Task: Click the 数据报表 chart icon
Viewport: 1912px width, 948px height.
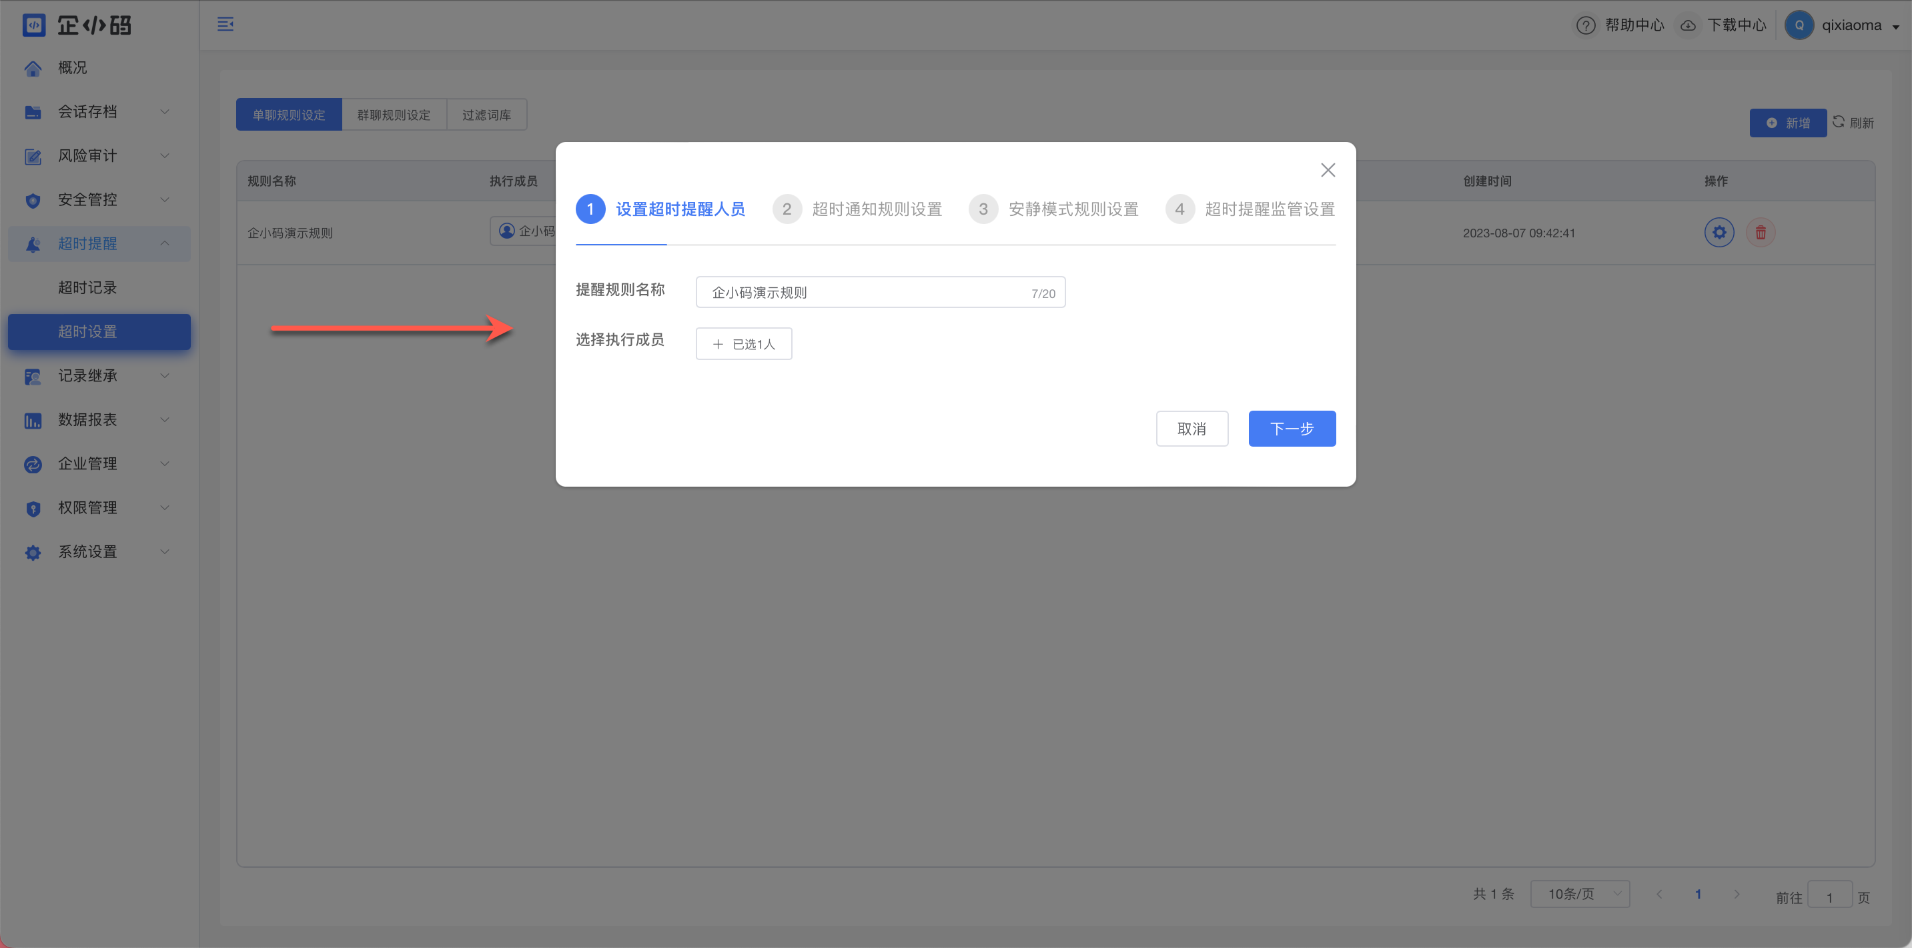Action: pos(33,420)
